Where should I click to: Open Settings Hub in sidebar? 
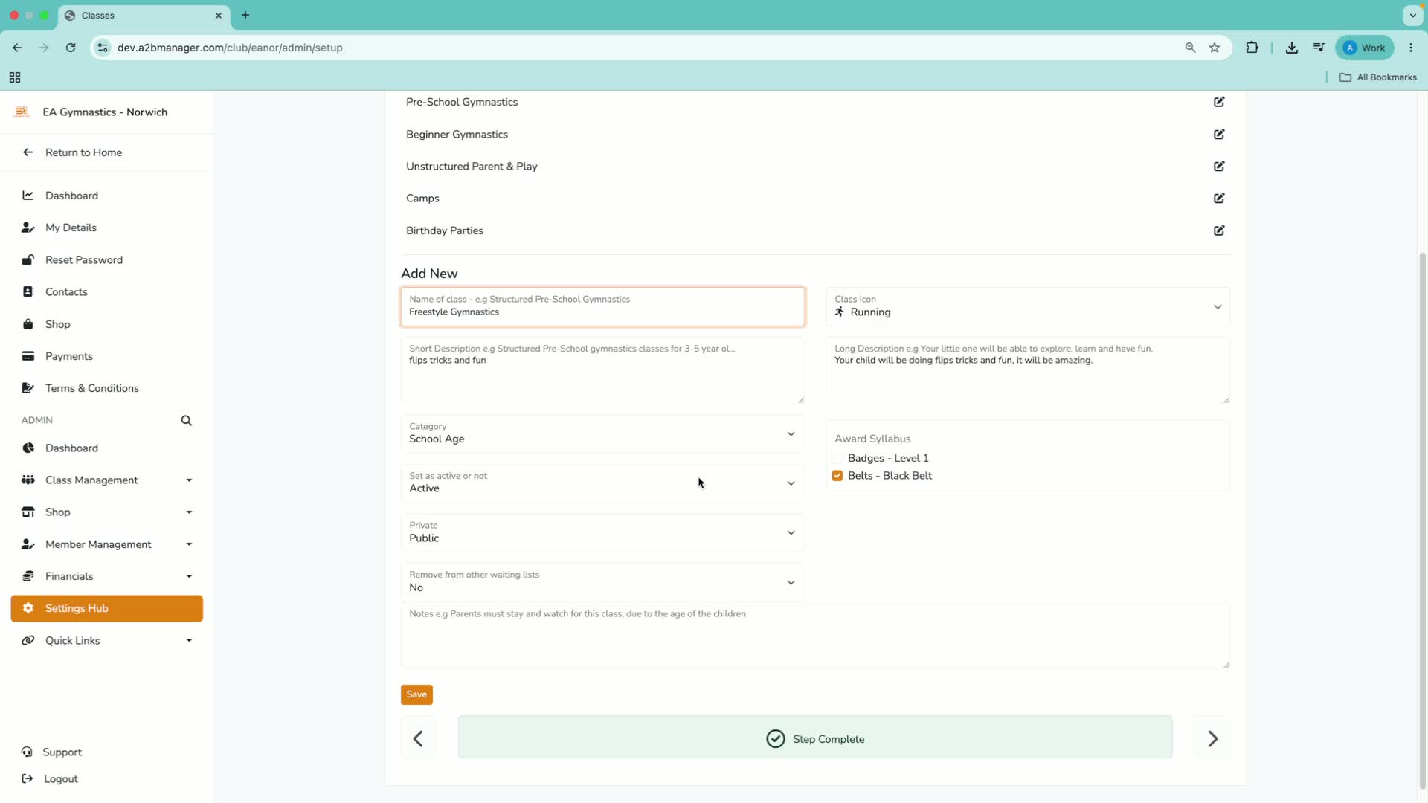coord(107,608)
